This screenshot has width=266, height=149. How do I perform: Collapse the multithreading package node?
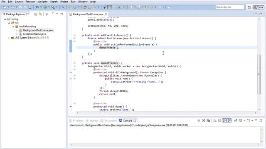coord(13,26)
